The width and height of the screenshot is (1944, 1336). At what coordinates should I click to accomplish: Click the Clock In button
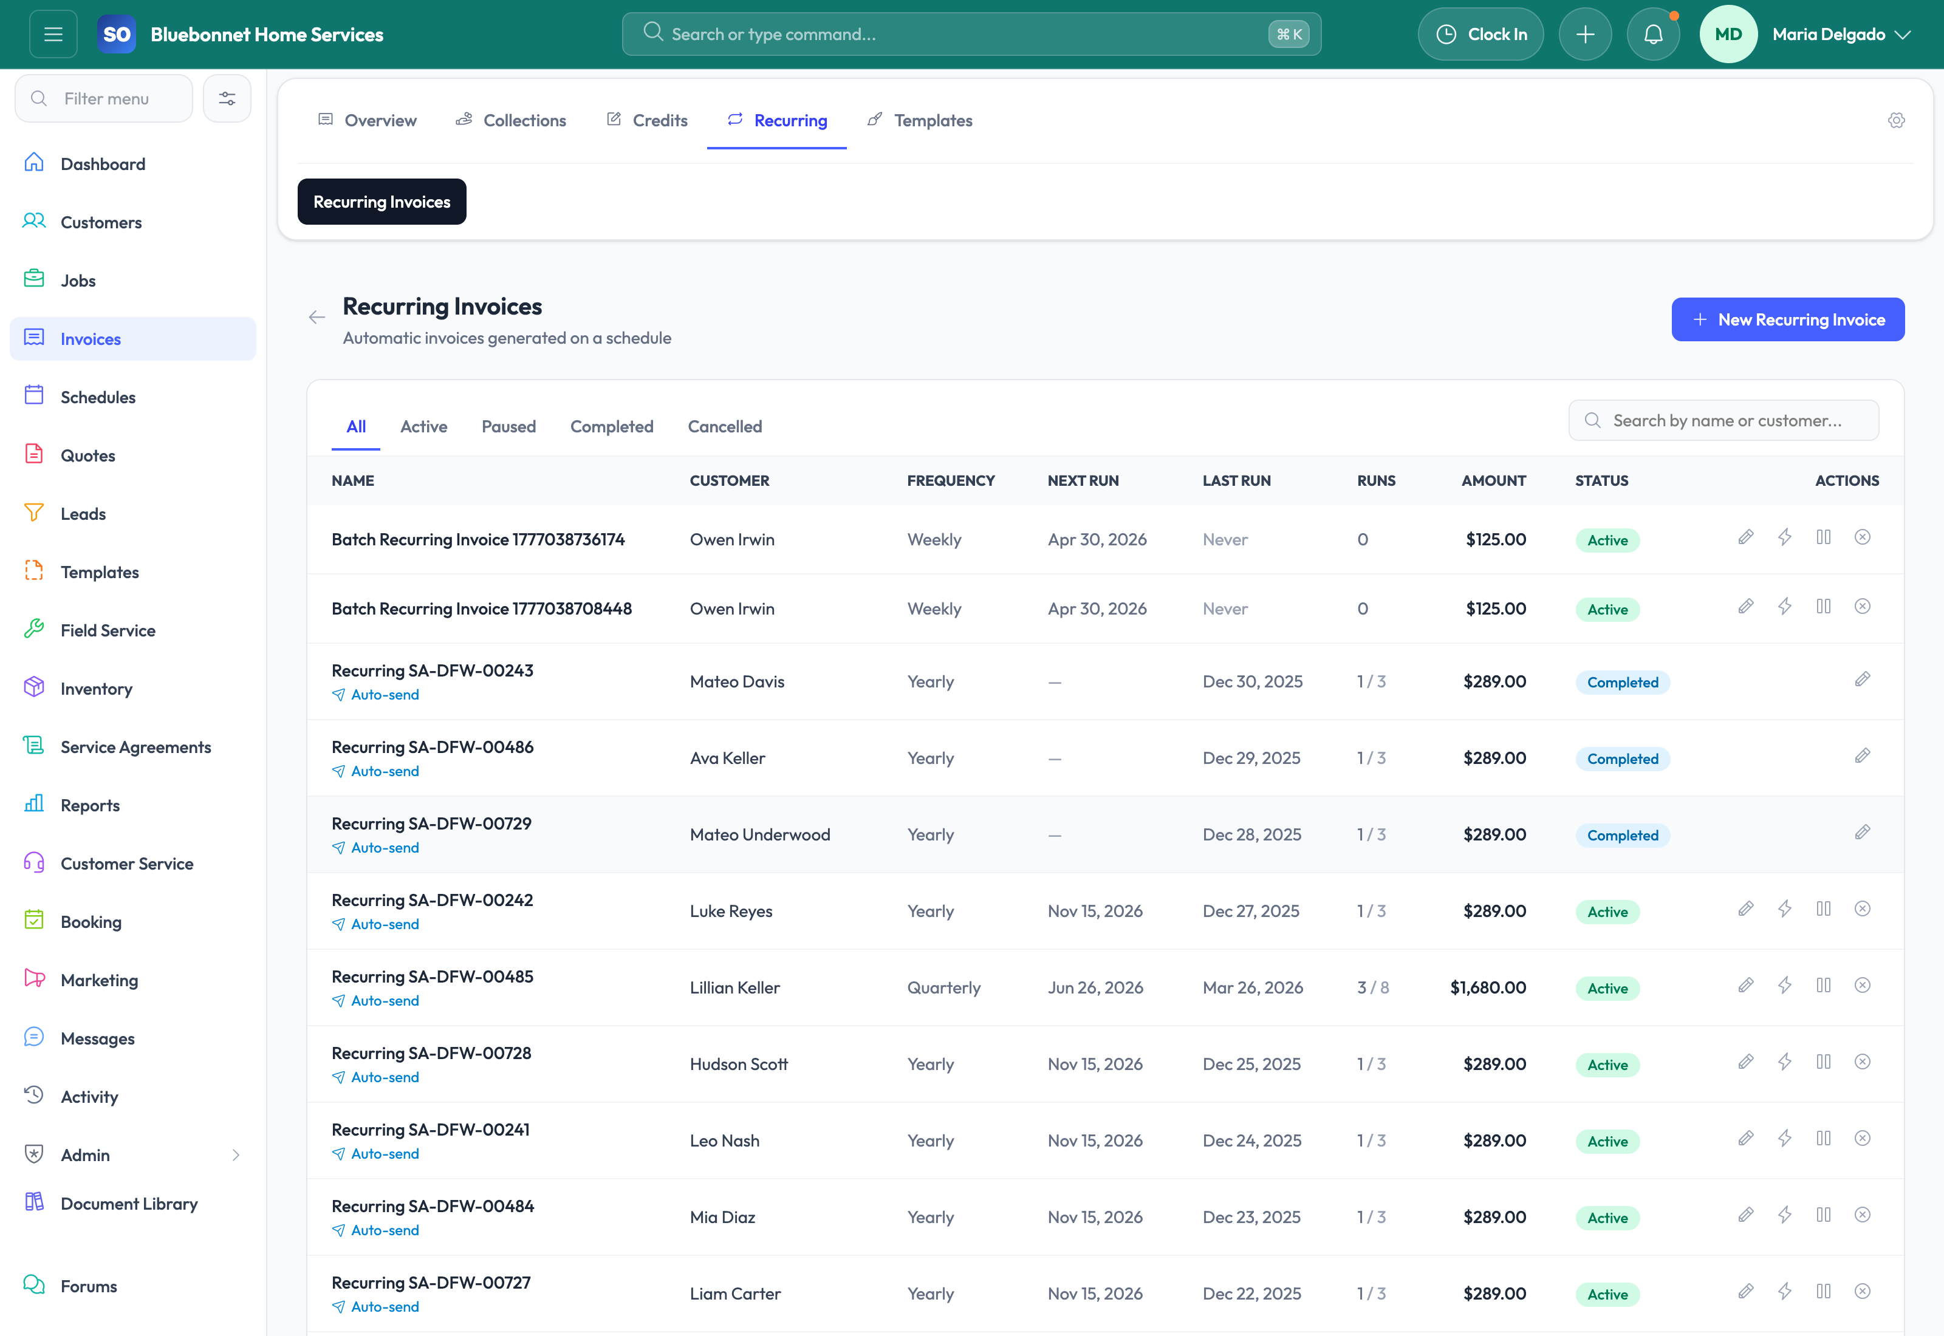(x=1480, y=35)
